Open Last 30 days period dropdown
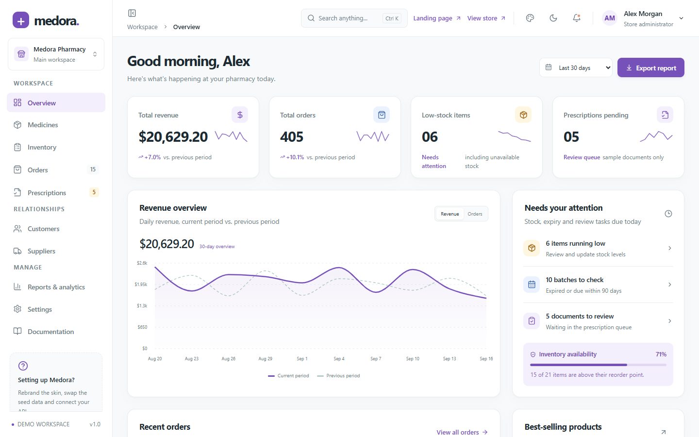This screenshot has height=437, width=699. point(576,67)
